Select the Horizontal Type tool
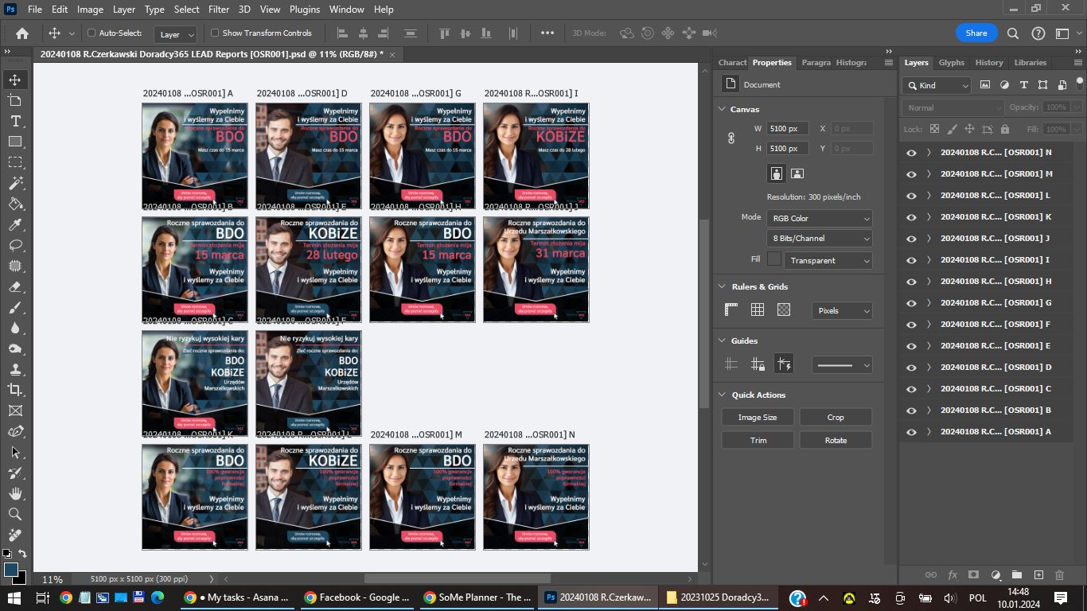The image size is (1087, 611). click(15, 121)
